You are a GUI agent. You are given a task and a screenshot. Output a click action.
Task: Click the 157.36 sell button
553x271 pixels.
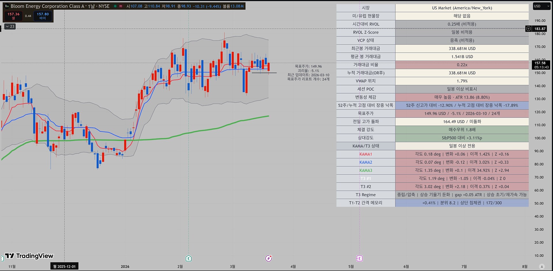tap(13, 16)
